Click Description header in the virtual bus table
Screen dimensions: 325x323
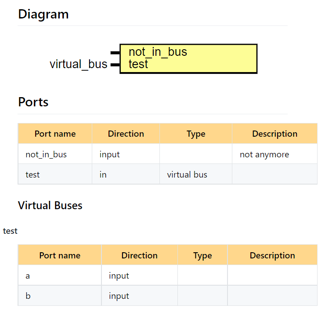(272, 255)
